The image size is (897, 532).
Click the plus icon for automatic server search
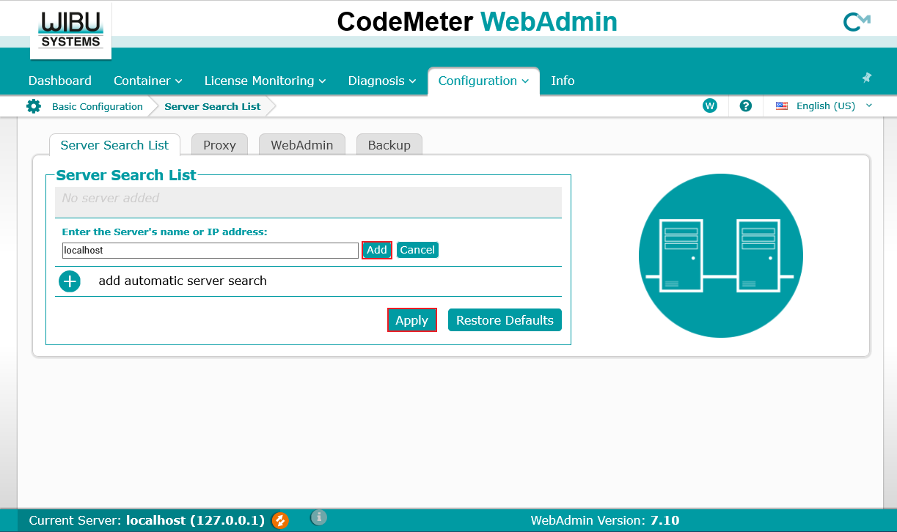tap(70, 281)
